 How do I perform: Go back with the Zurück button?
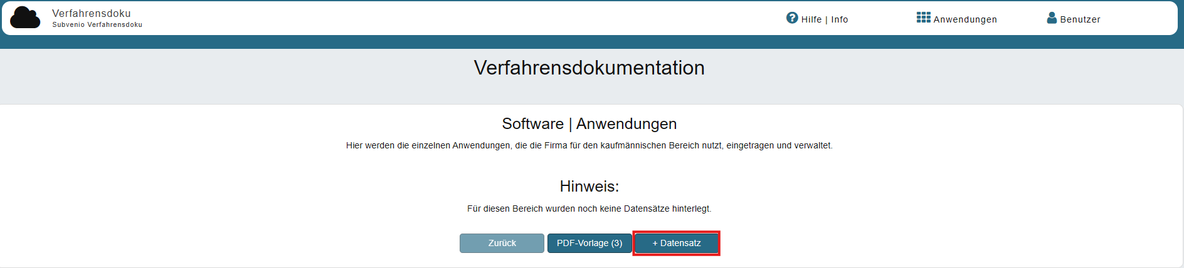tap(502, 243)
